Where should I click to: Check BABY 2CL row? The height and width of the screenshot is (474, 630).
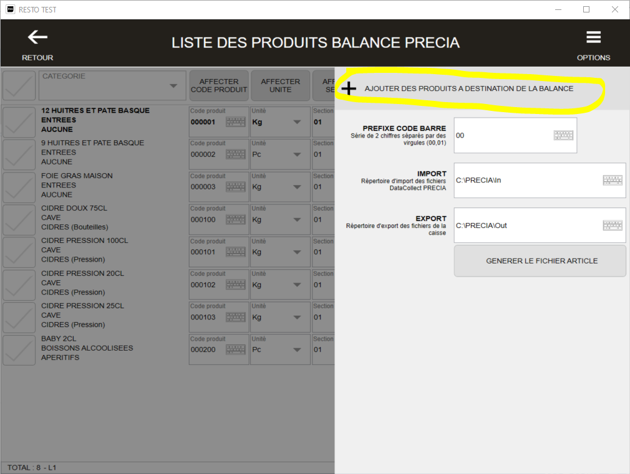coord(19,350)
